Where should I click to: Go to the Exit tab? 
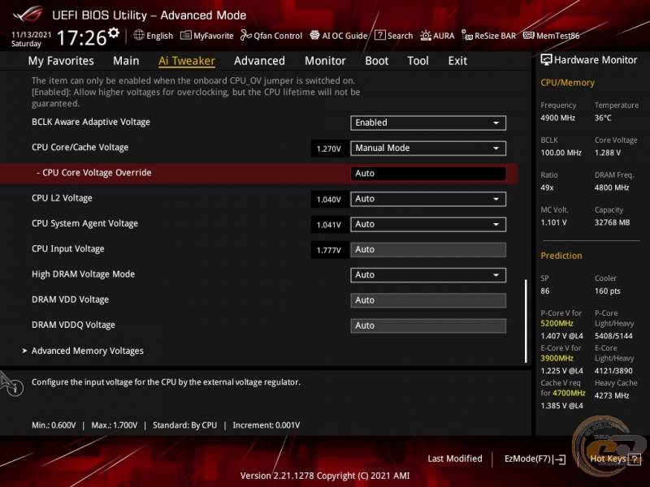pos(457,61)
